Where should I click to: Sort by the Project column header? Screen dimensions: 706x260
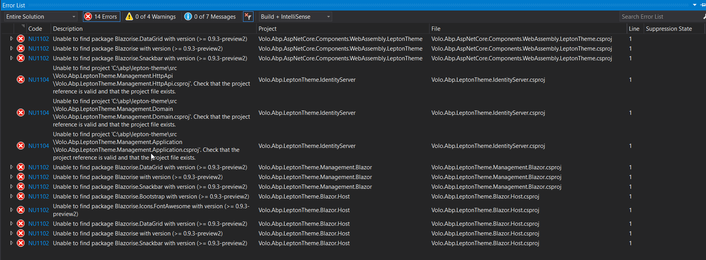click(x=268, y=29)
